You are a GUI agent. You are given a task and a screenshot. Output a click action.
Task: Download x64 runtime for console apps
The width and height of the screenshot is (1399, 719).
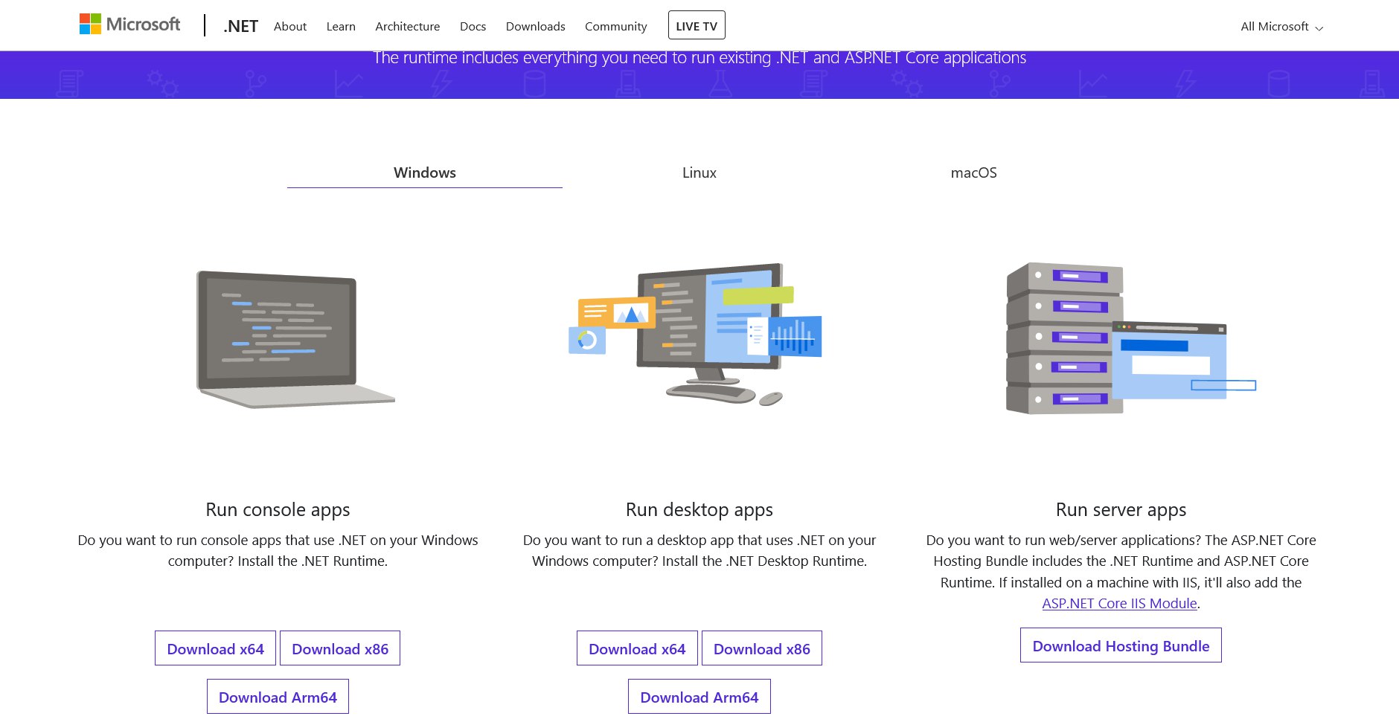tap(216, 648)
